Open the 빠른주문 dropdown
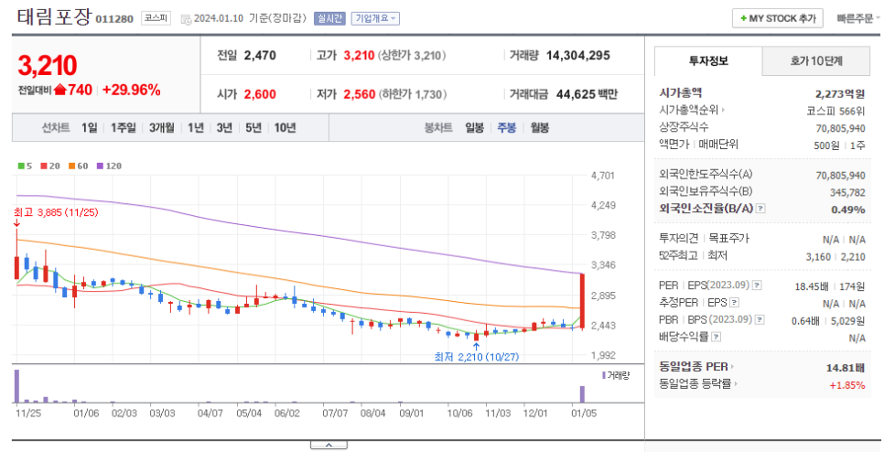Image resolution: width=884 pixels, height=452 pixels. [858, 18]
